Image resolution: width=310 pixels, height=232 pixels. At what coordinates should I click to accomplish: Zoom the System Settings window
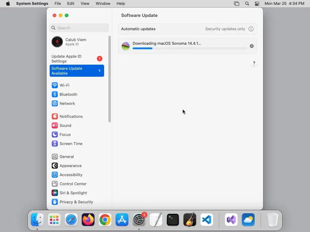(67, 15)
